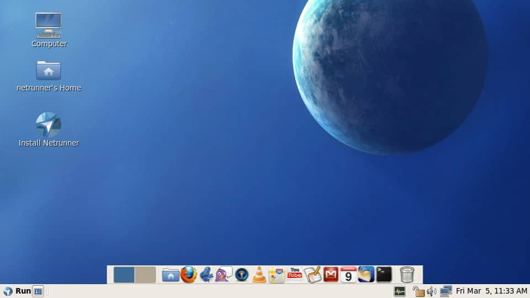Launch the documents-with-pencil dock icon
Image resolution: width=530 pixels, height=298 pixels.
312,274
